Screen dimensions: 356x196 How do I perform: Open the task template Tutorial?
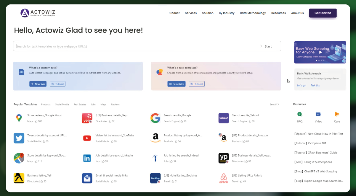(197, 84)
